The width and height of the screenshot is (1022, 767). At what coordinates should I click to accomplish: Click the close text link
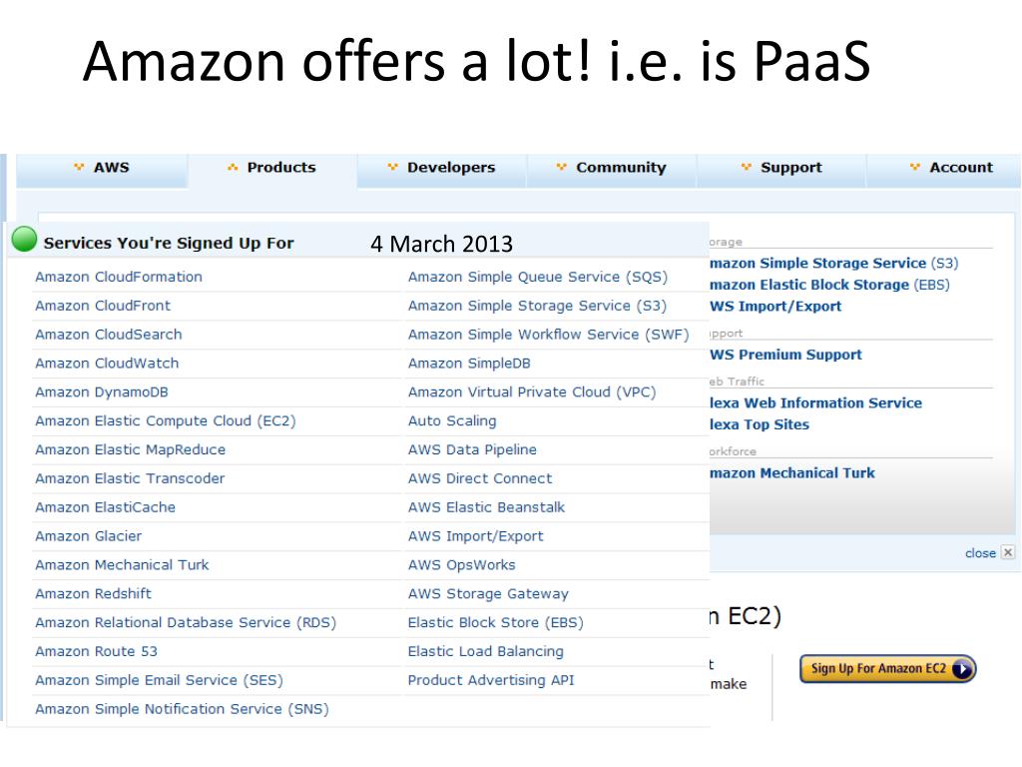pos(980,553)
